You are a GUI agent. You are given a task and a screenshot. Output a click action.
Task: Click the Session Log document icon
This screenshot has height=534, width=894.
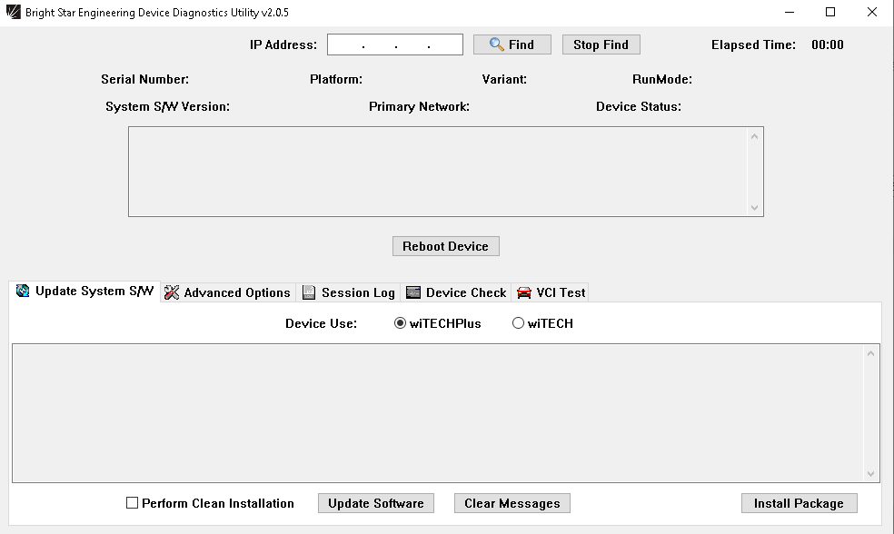309,292
